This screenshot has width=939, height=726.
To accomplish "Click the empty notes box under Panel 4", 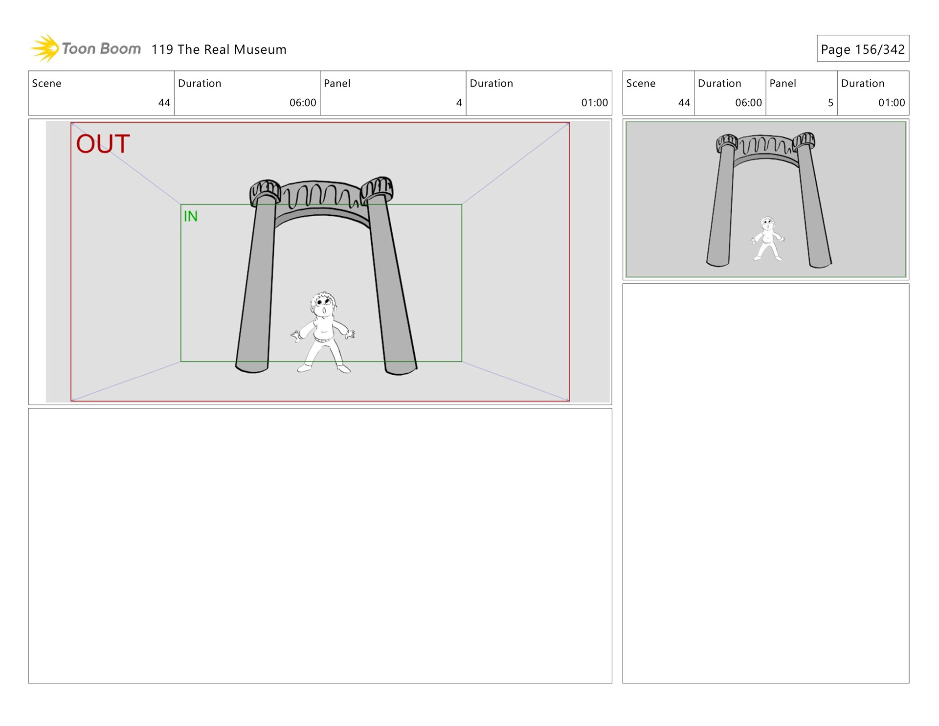I will point(320,545).
